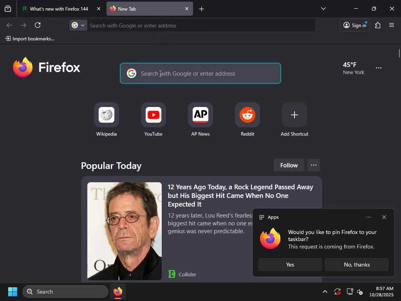Click the page vertical scrollbar thumb
This screenshot has width=401, height=301.
click(399, 53)
